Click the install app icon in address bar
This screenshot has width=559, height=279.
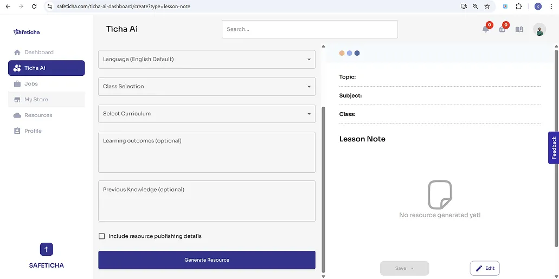464,7
